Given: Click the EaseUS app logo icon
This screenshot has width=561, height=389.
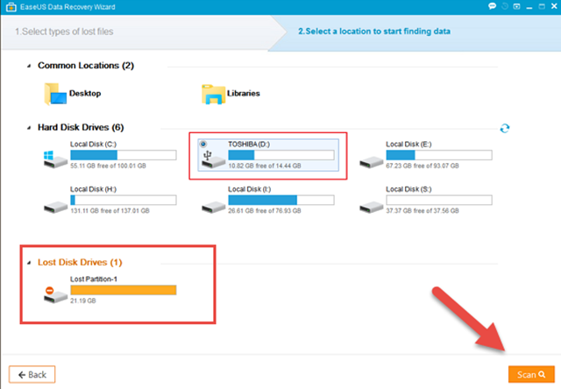Looking at the screenshot, I should 11,7.
